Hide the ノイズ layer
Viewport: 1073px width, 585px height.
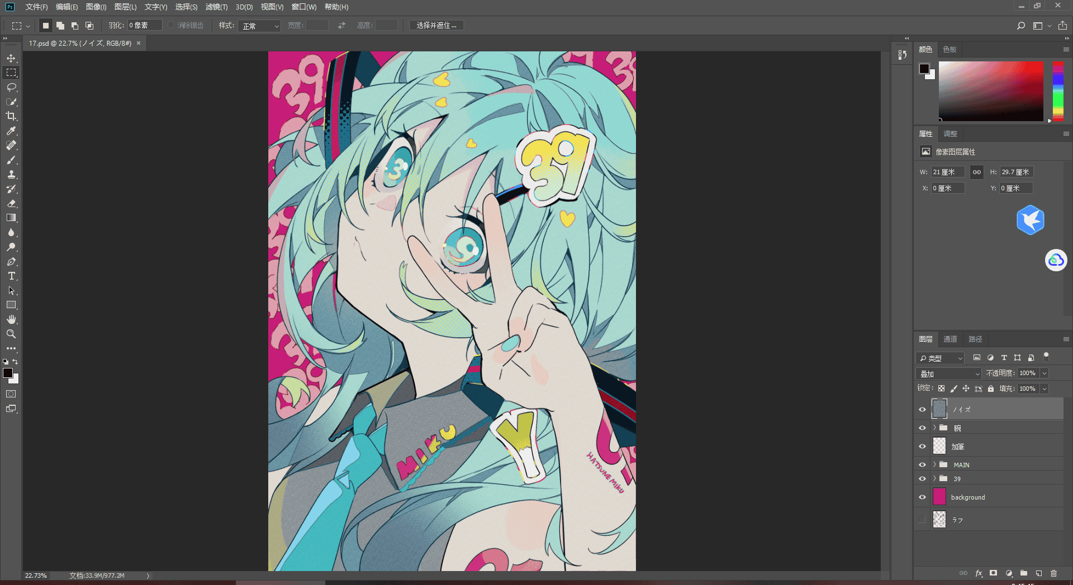point(923,409)
